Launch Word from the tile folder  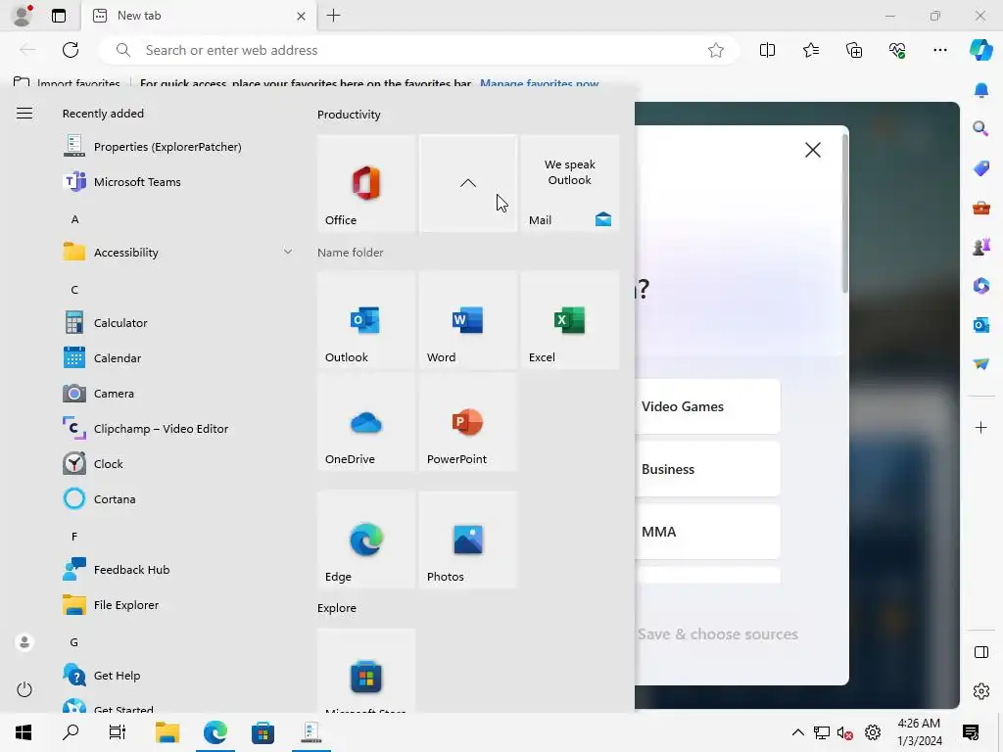coord(467,320)
